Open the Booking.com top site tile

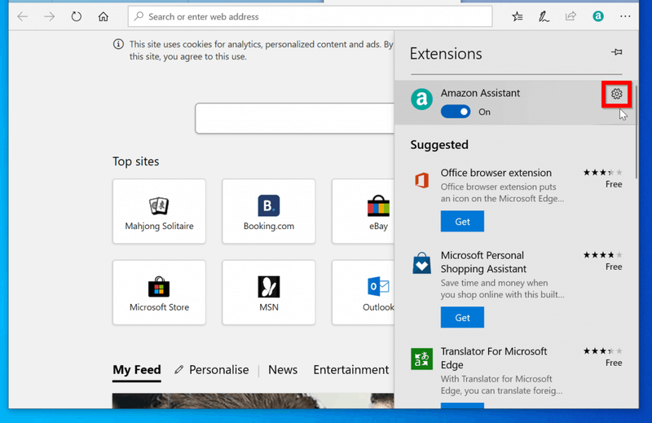pos(269,211)
